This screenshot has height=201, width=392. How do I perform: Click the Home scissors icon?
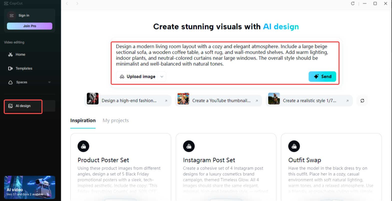coord(10,54)
